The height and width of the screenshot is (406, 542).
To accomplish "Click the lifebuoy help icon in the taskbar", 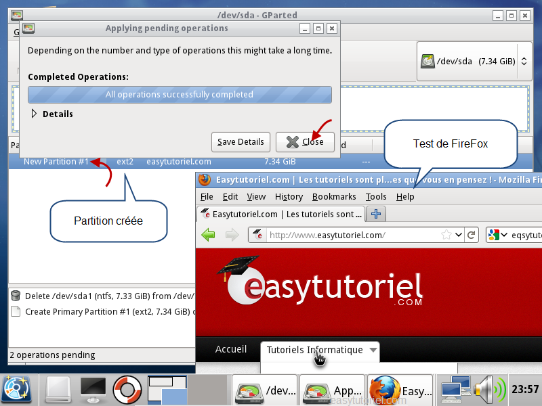I will tap(127, 390).
